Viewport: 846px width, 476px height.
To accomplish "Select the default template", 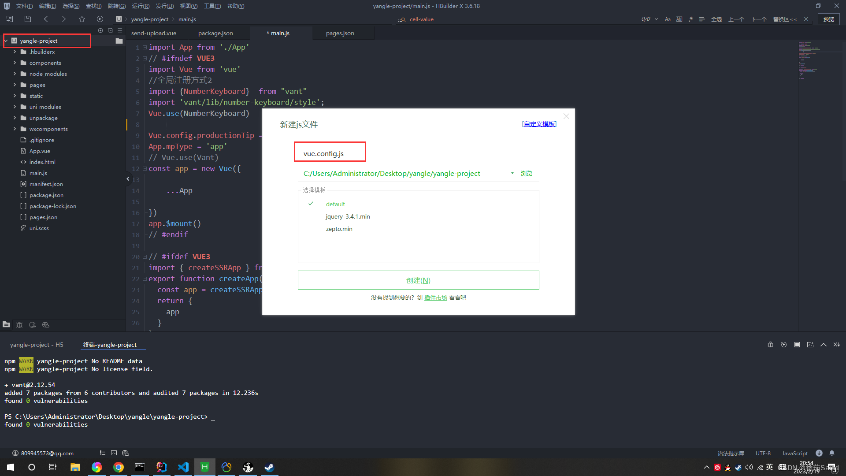I will (x=335, y=204).
